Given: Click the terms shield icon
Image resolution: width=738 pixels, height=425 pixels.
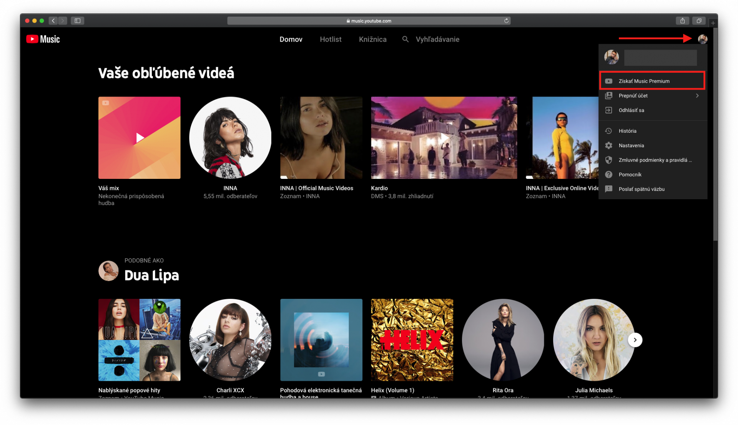Looking at the screenshot, I should (608, 160).
